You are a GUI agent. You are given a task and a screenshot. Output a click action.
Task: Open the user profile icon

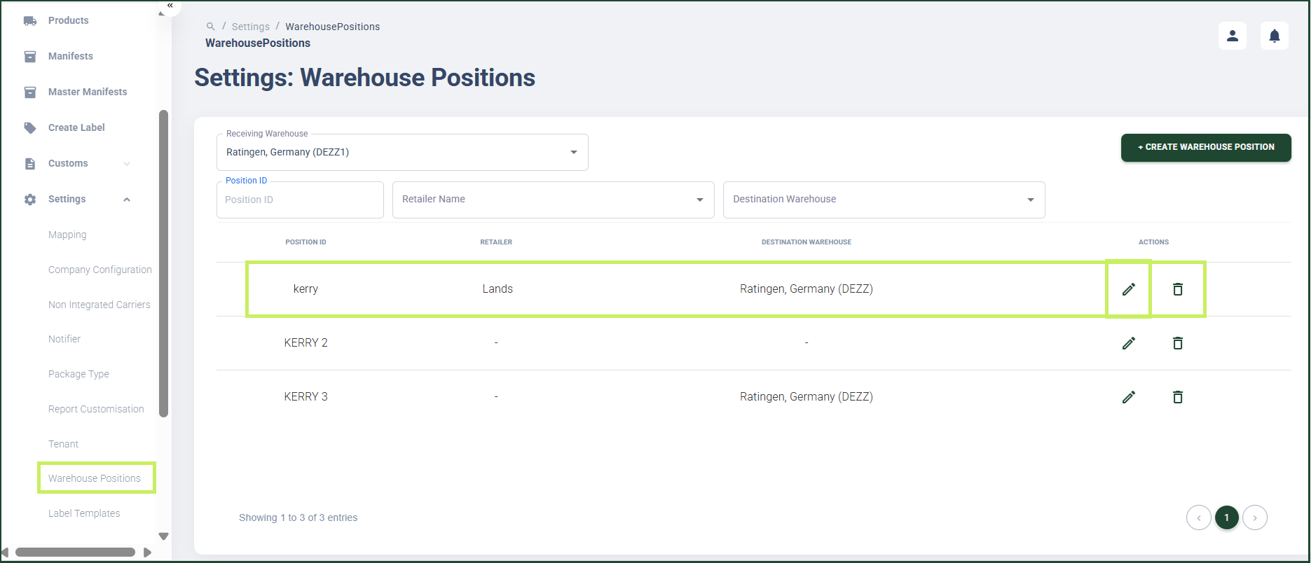click(x=1233, y=36)
